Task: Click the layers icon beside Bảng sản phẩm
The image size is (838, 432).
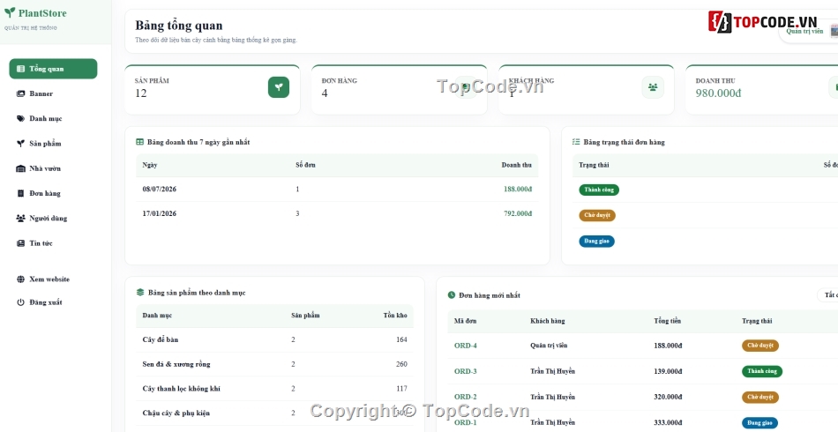Action: [140, 293]
